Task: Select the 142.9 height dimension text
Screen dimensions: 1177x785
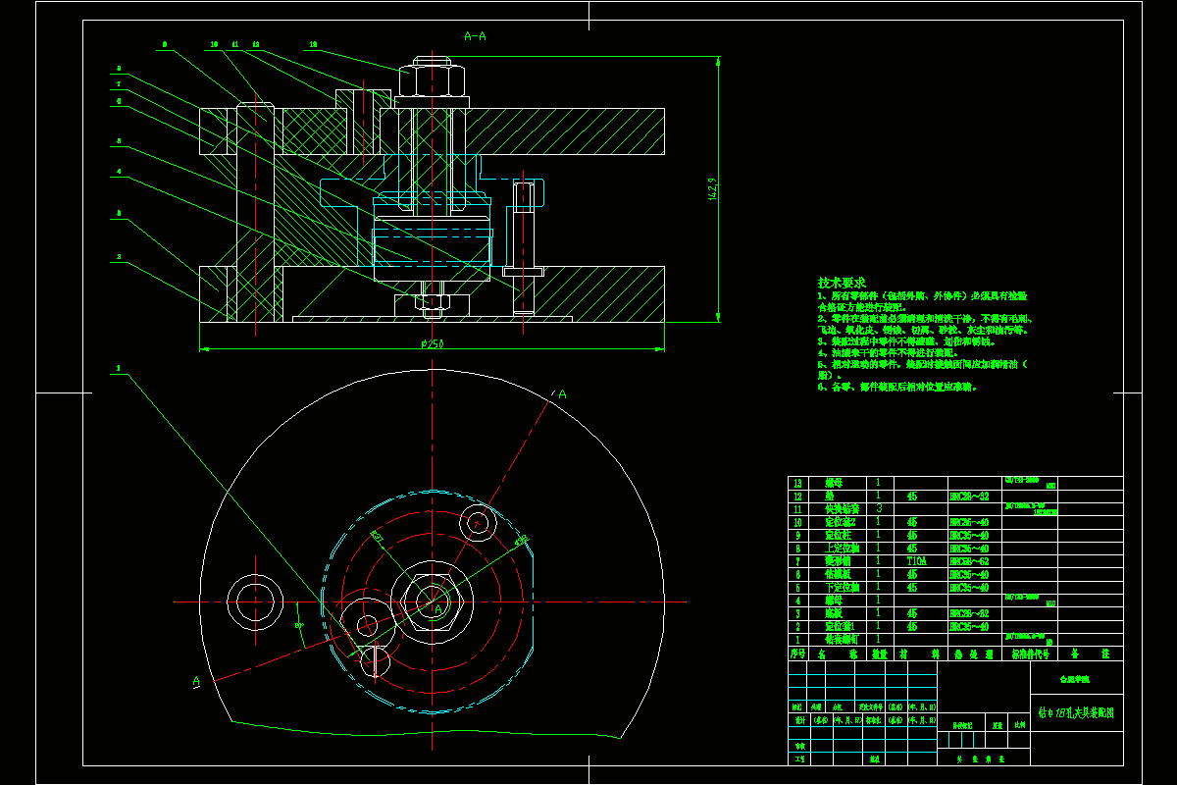Action: coord(712,189)
